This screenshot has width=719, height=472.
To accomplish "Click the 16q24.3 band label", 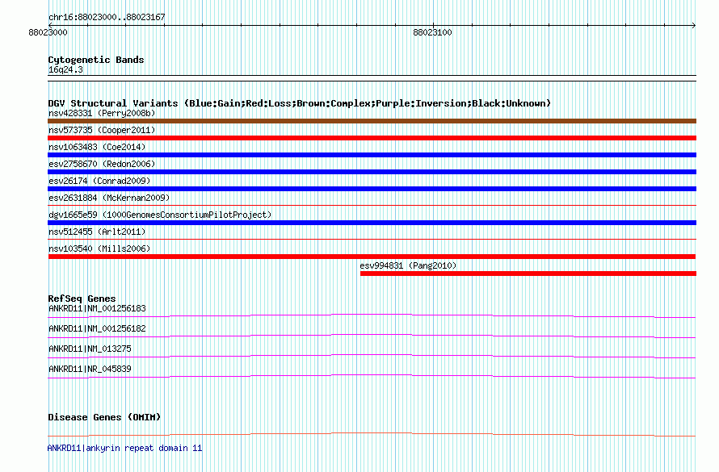I will pyautogui.click(x=65, y=70).
